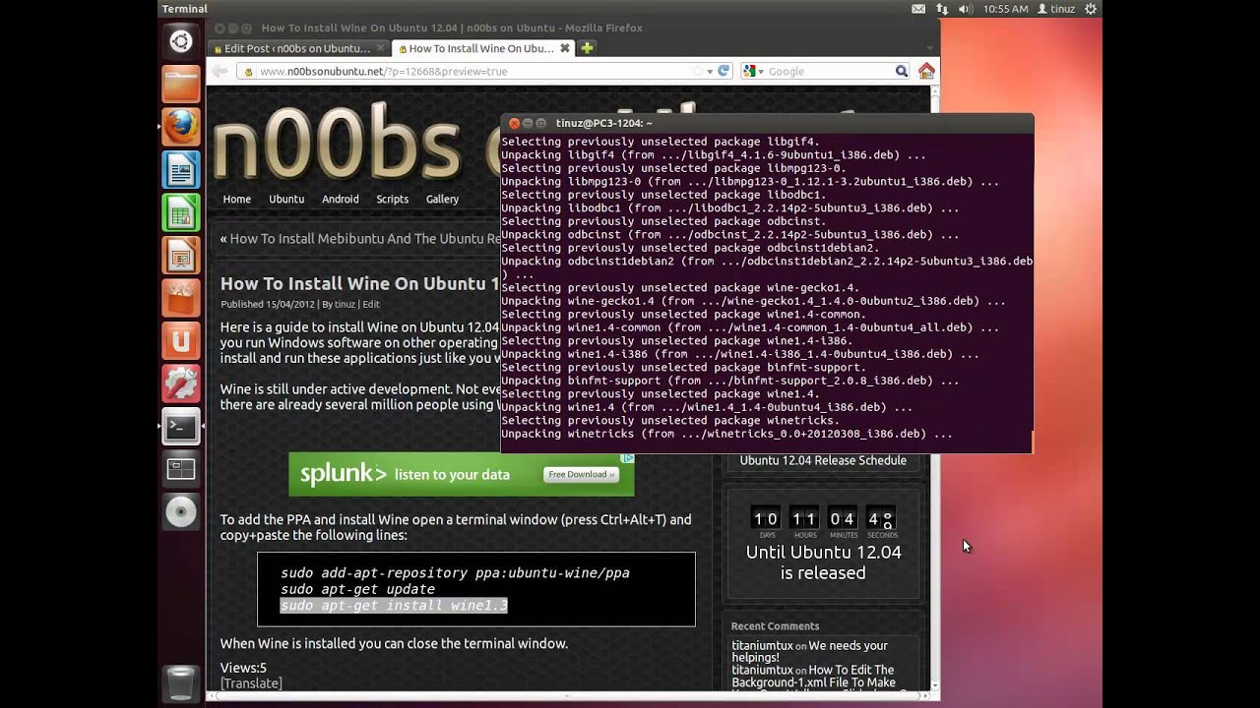Run the Google search magnifier button

pos(901,71)
